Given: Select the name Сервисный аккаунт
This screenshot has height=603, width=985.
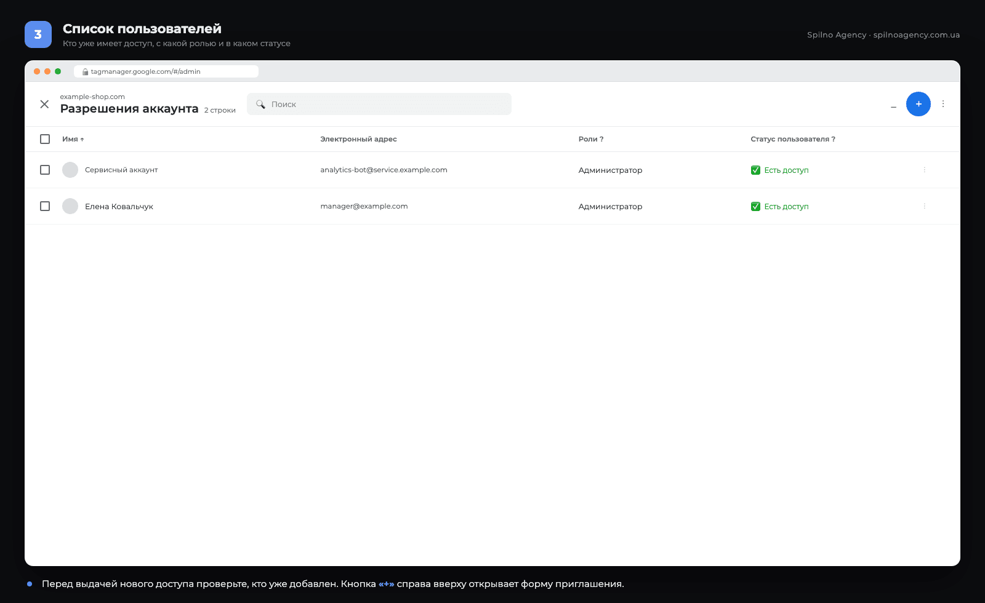Looking at the screenshot, I should (121, 170).
